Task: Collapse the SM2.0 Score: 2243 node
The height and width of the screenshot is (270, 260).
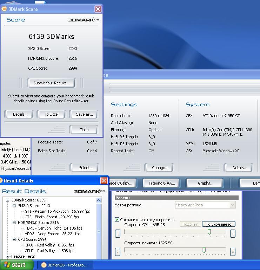Action: point(14,206)
